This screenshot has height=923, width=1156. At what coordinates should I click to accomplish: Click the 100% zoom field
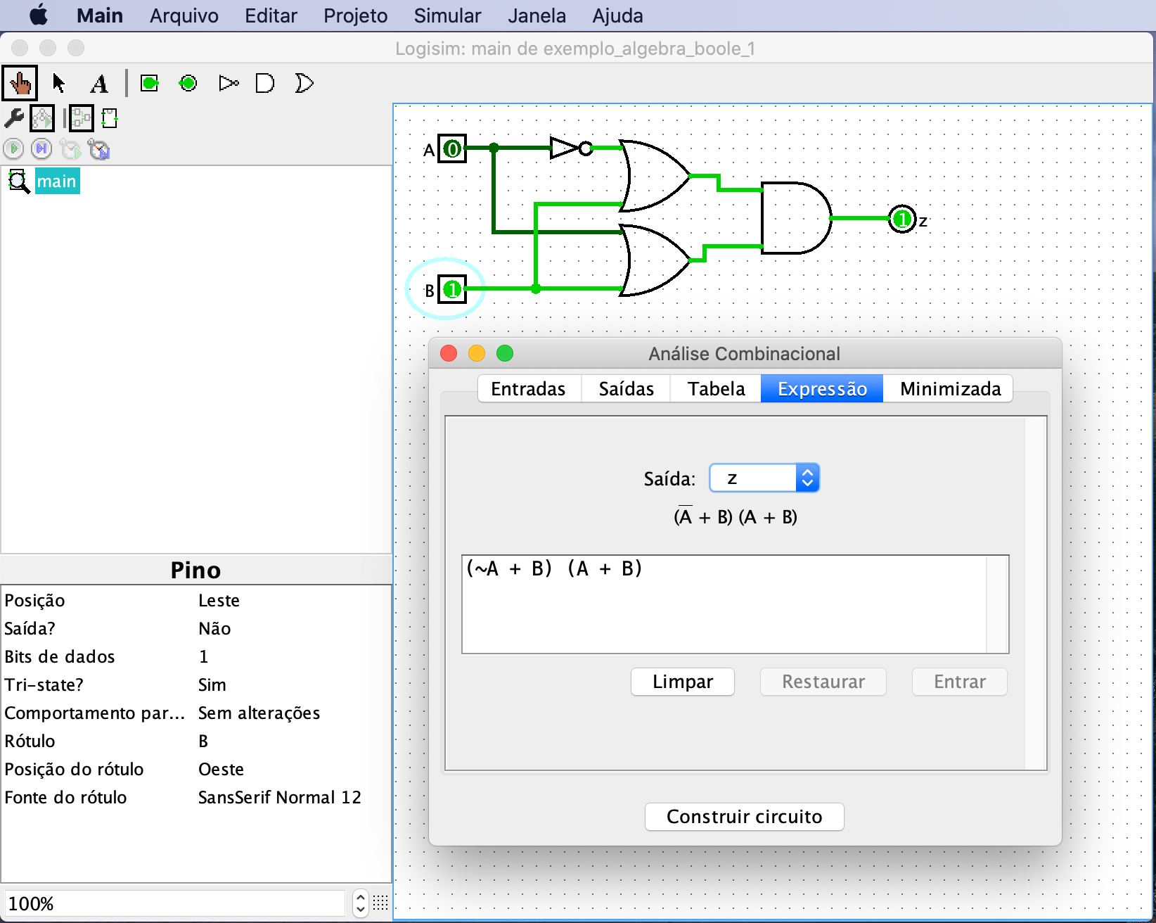click(176, 903)
